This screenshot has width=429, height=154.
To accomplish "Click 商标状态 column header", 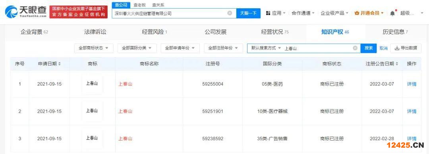I will pyautogui.click(x=332, y=64).
